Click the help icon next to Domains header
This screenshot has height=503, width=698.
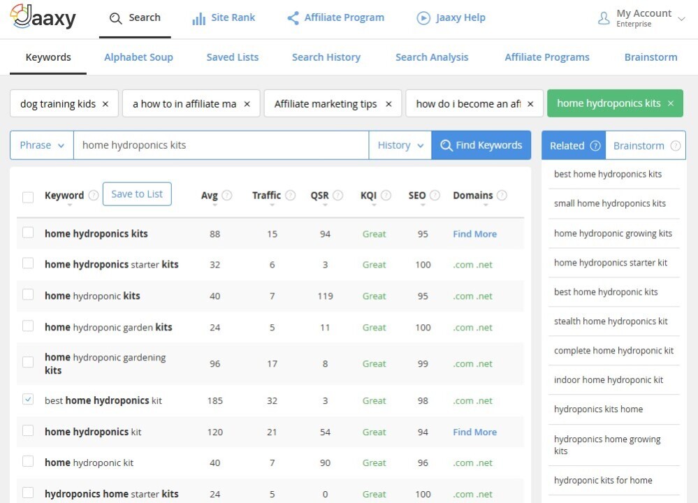pos(502,195)
